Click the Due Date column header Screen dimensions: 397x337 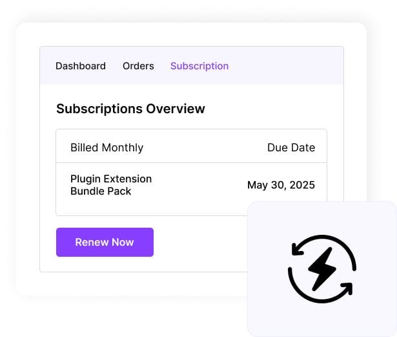291,147
